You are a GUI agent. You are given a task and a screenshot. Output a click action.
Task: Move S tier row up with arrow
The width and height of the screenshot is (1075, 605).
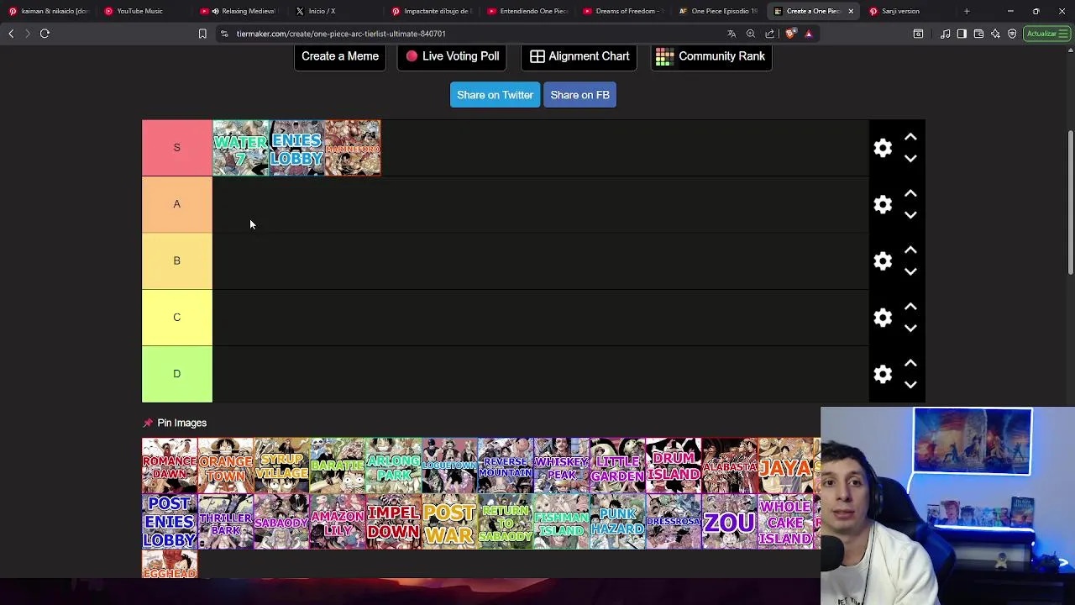[910, 137]
